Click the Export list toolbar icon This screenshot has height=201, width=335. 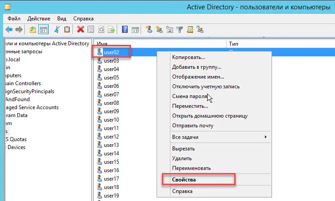(x=111, y=29)
